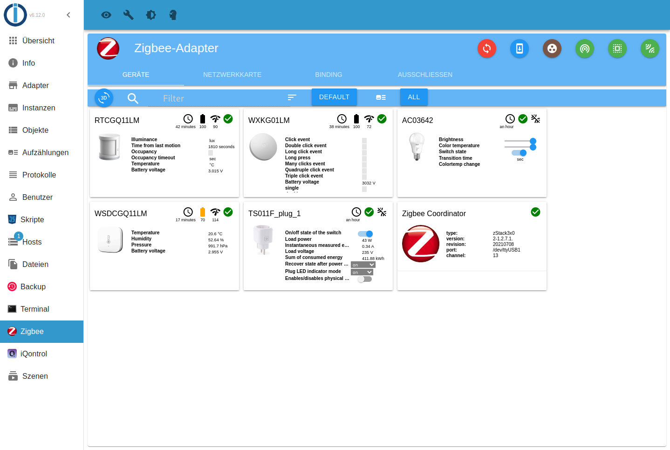Click the group filter card icon beside DEFAULT
The image size is (670, 450).
[381, 97]
